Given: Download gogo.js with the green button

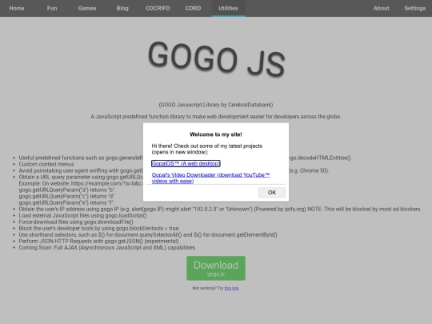Looking at the screenshot, I should click(216, 268).
